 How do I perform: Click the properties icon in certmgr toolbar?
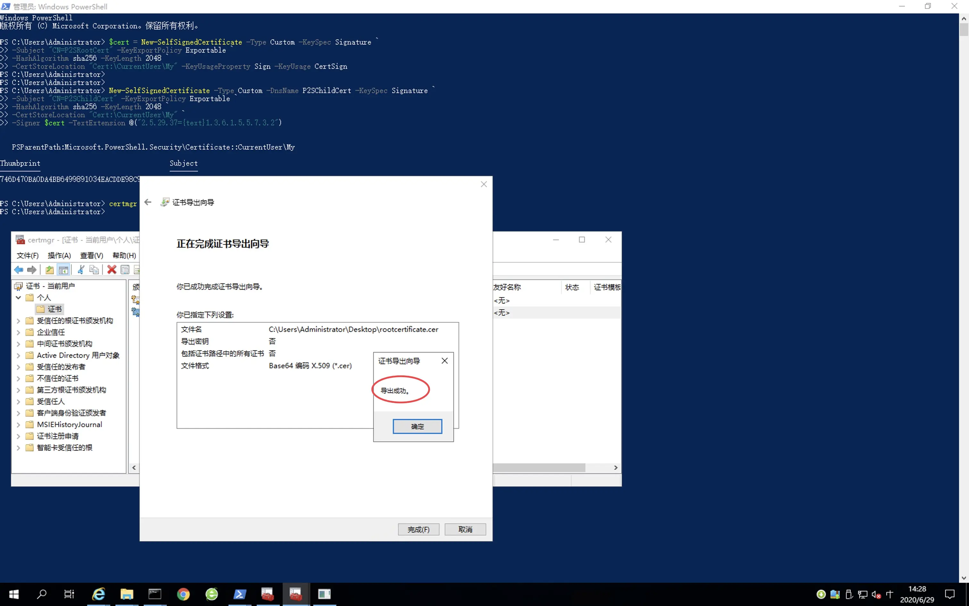(125, 270)
